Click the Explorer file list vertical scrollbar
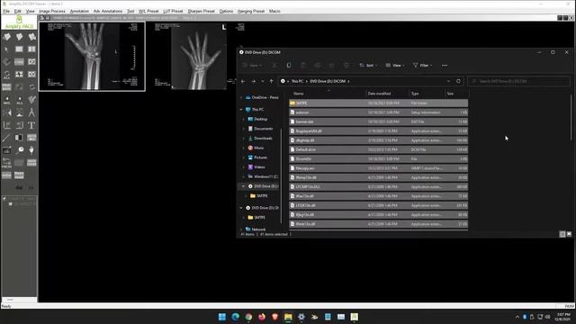Screen dimensions: 576x324 click(571, 118)
